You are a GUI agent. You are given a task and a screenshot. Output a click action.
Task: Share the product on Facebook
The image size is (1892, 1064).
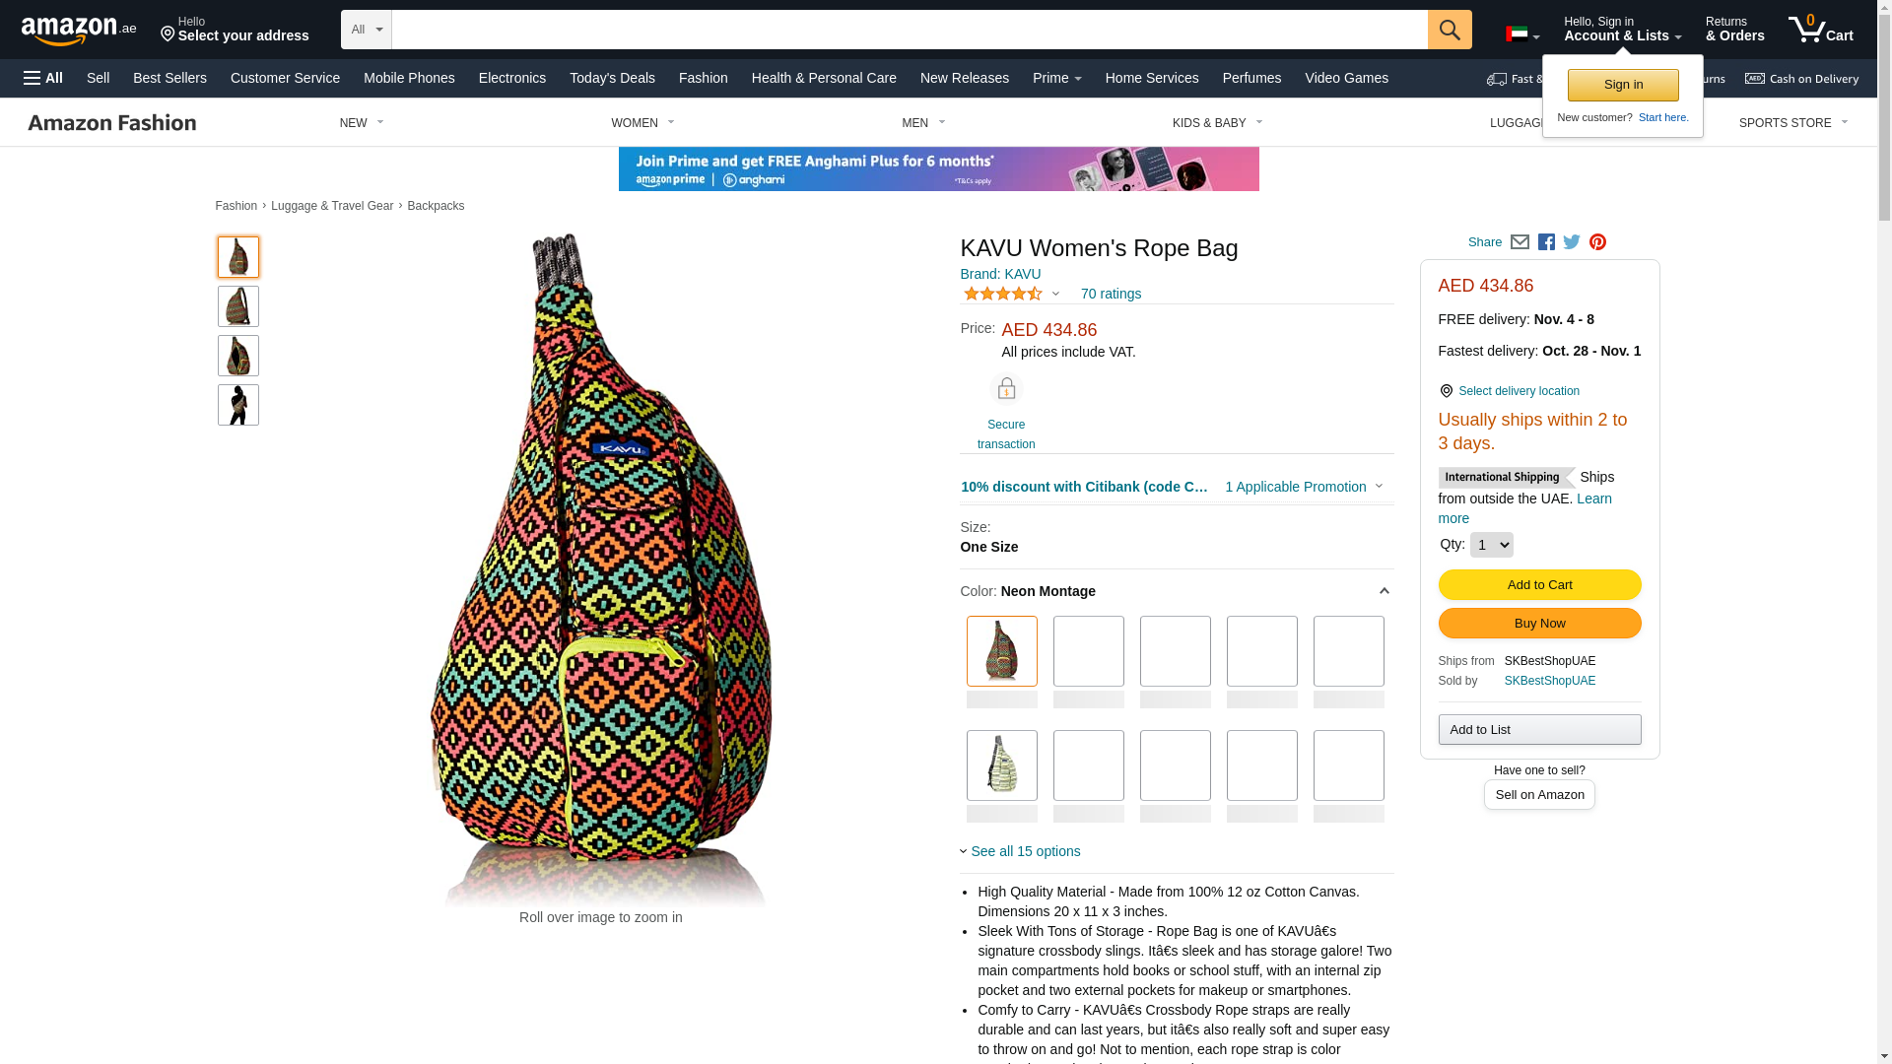tap(1546, 242)
